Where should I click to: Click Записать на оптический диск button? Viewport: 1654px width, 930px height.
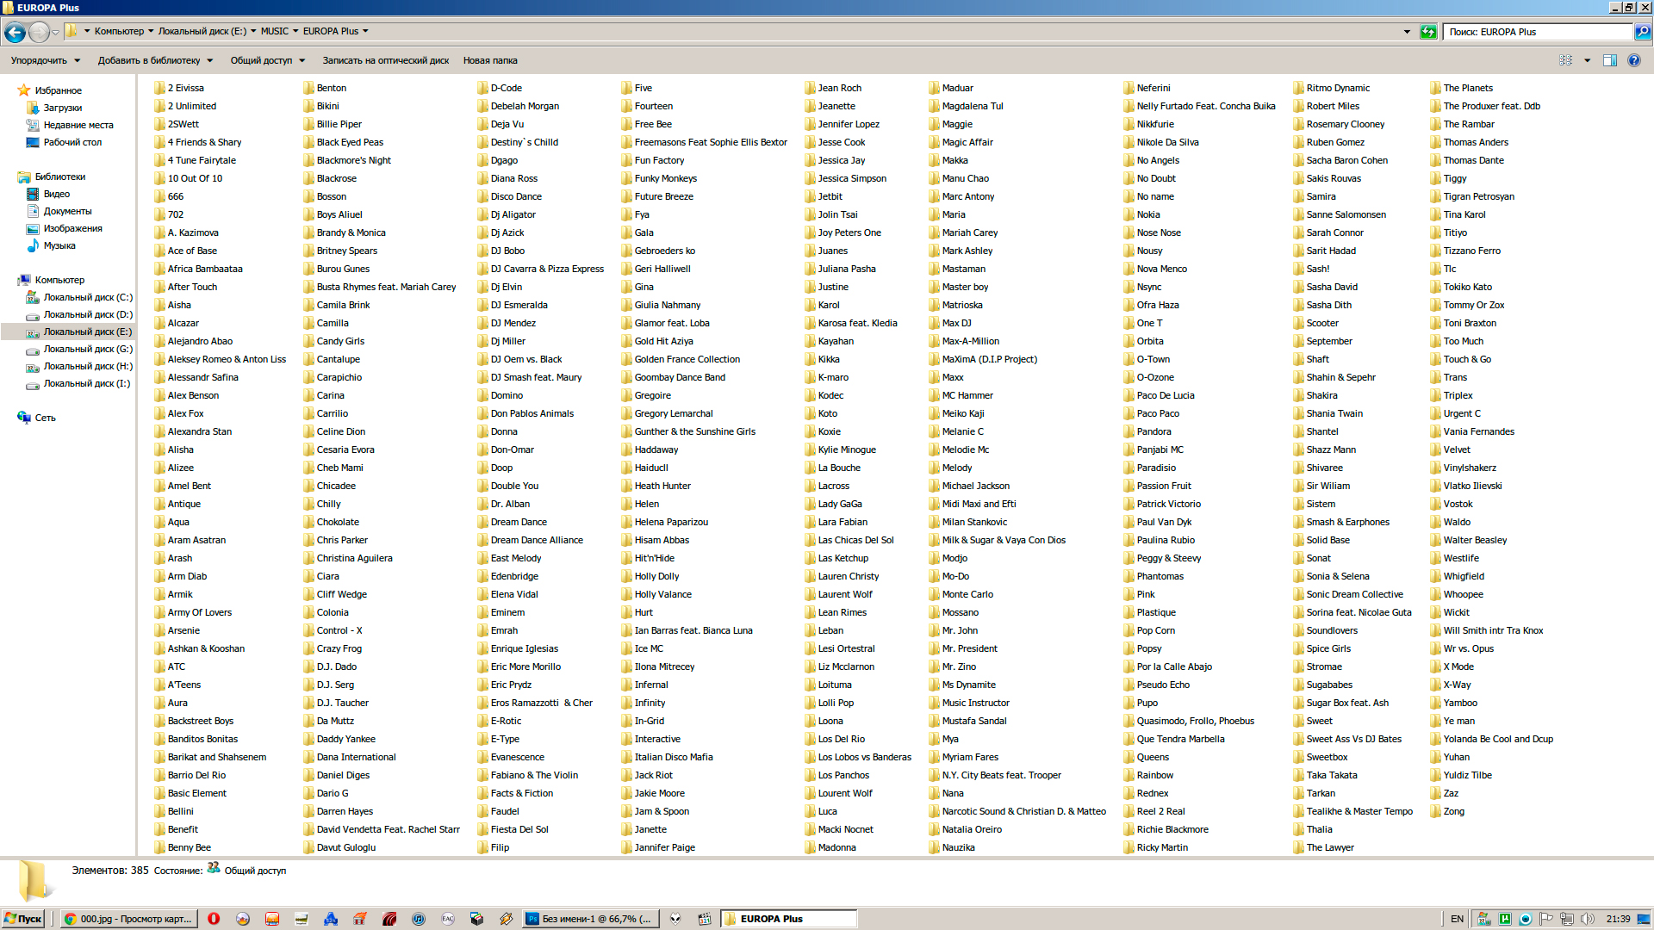click(x=385, y=60)
